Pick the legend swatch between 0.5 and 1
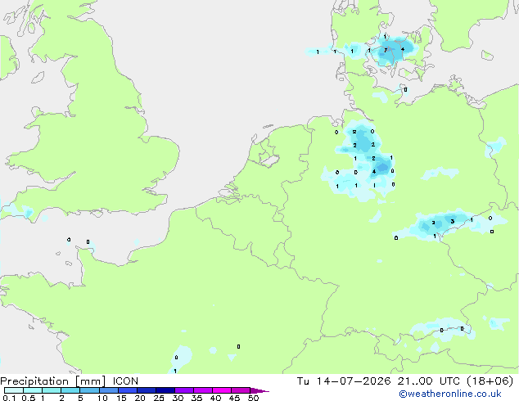Screen dimensions: 519x401 [33, 390]
